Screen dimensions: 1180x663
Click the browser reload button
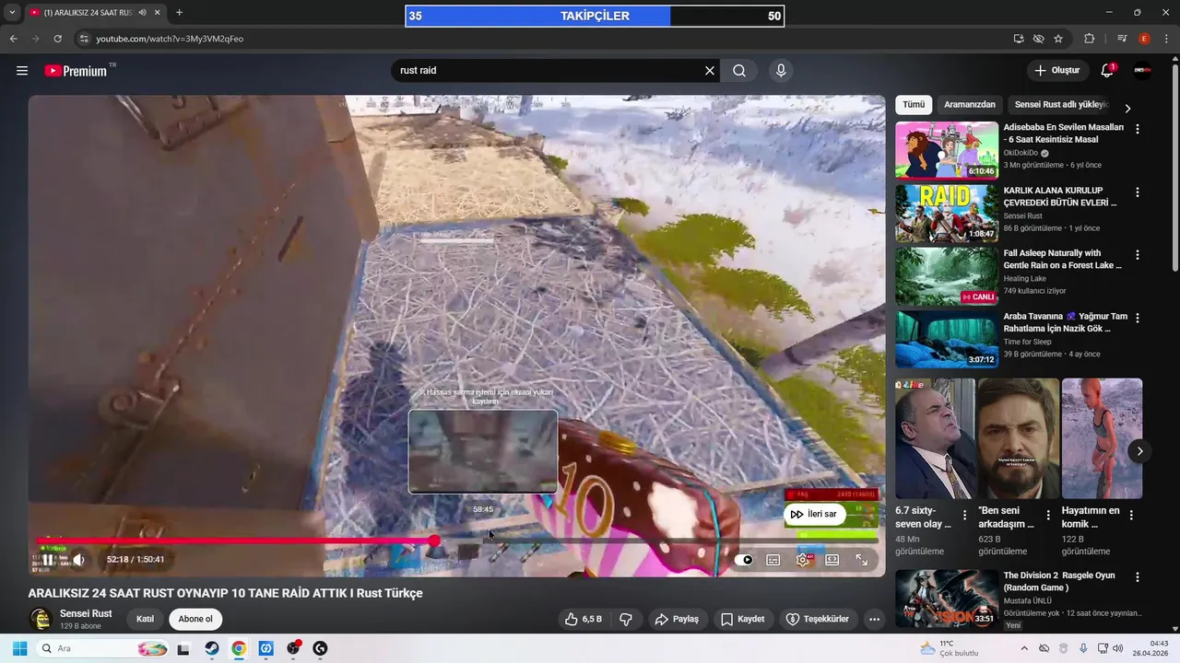[58, 39]
